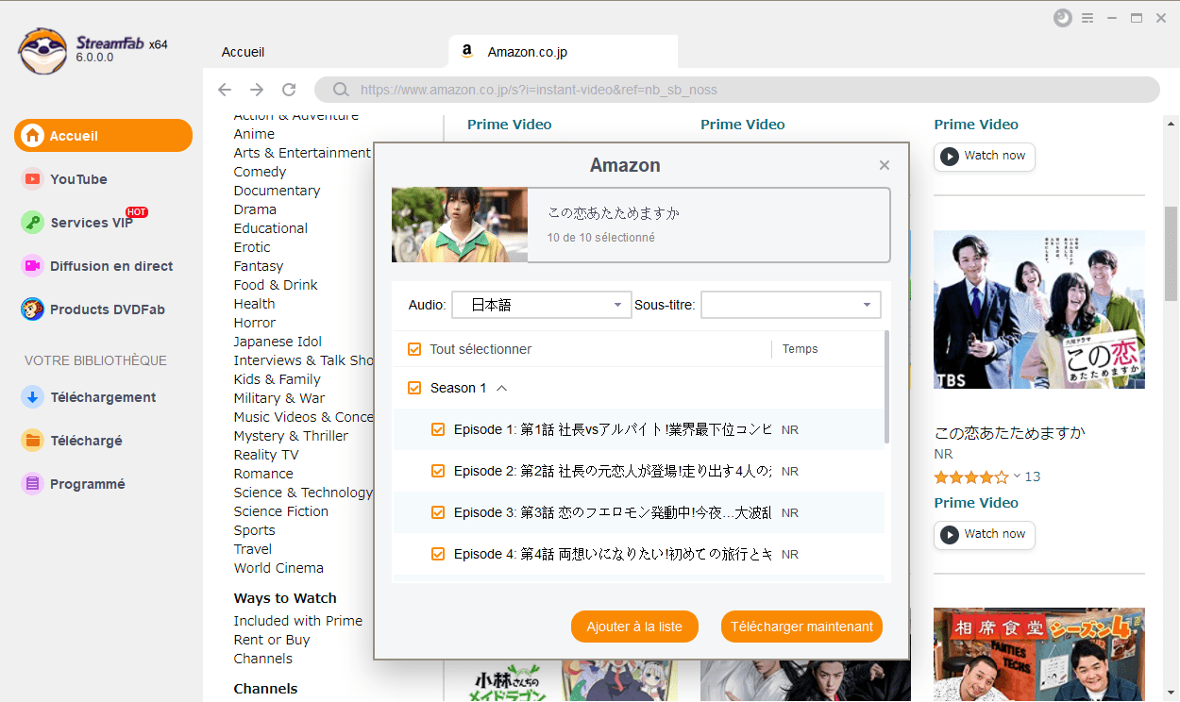Open Programmé schedule icon
Viewport: 1180px width, 702px height.
point(33,484)
